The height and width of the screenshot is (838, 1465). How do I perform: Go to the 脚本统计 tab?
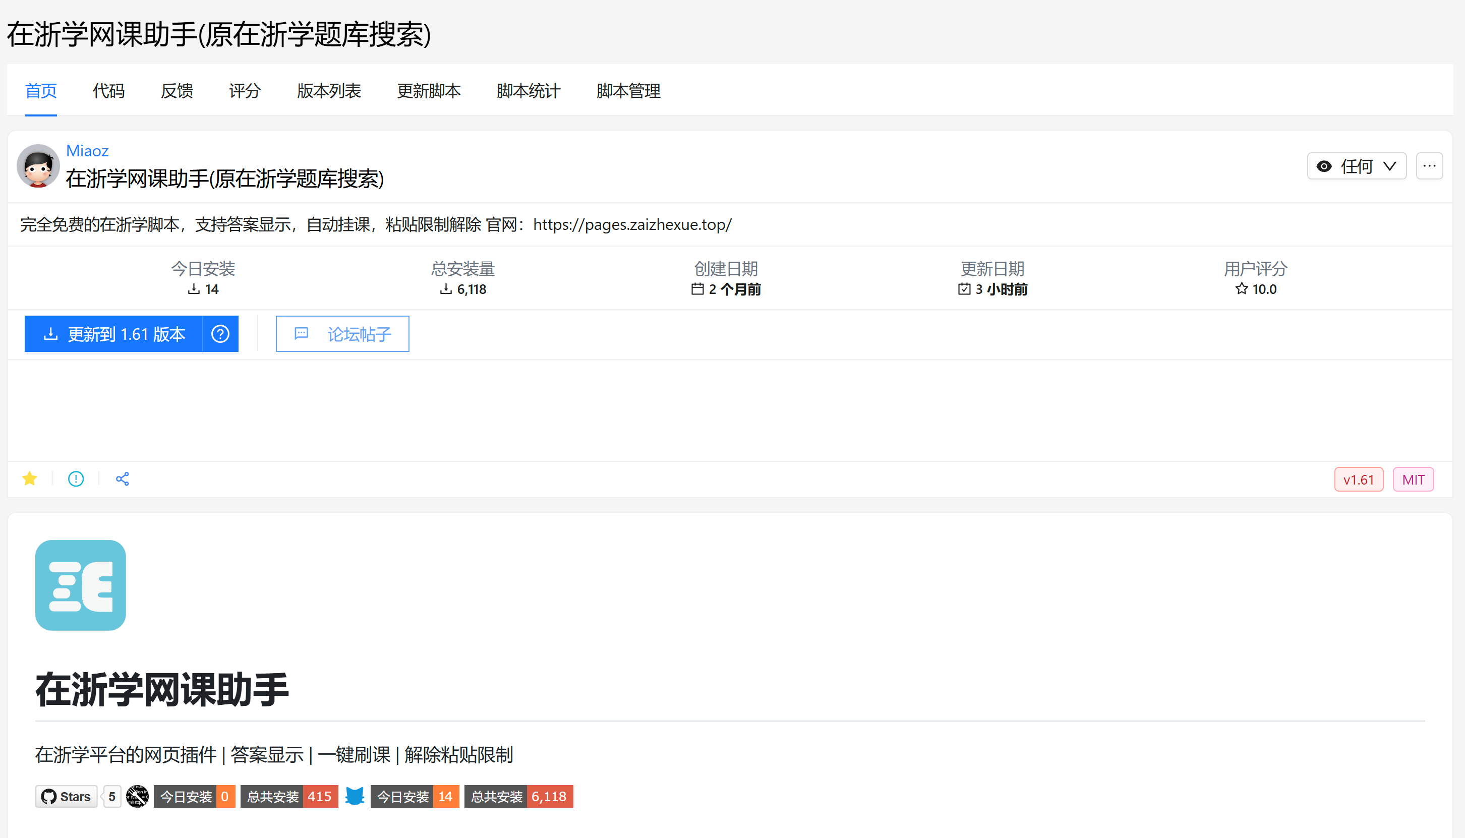pos(529,91)
